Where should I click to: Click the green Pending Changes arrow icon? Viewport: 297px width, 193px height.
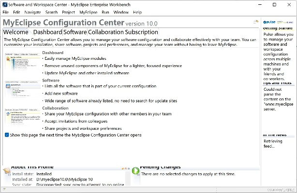135,170
